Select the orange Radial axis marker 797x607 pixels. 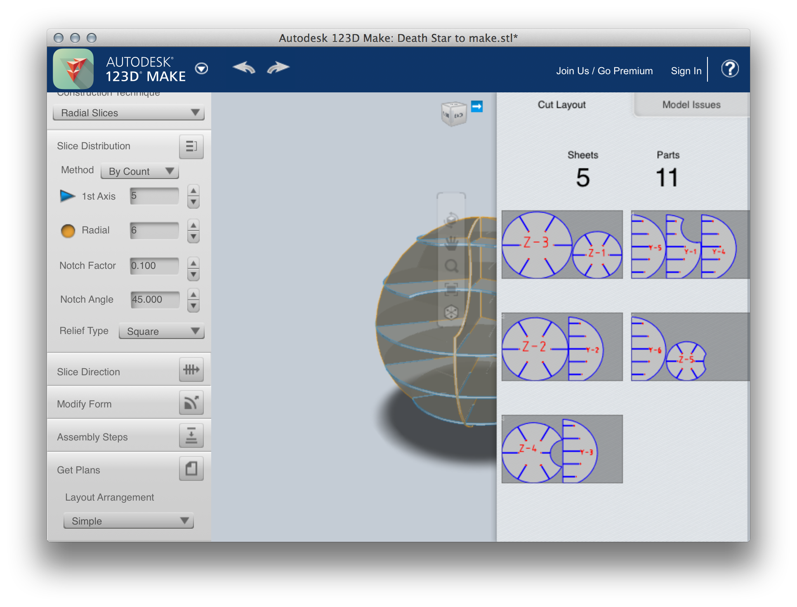click(68, 231)
